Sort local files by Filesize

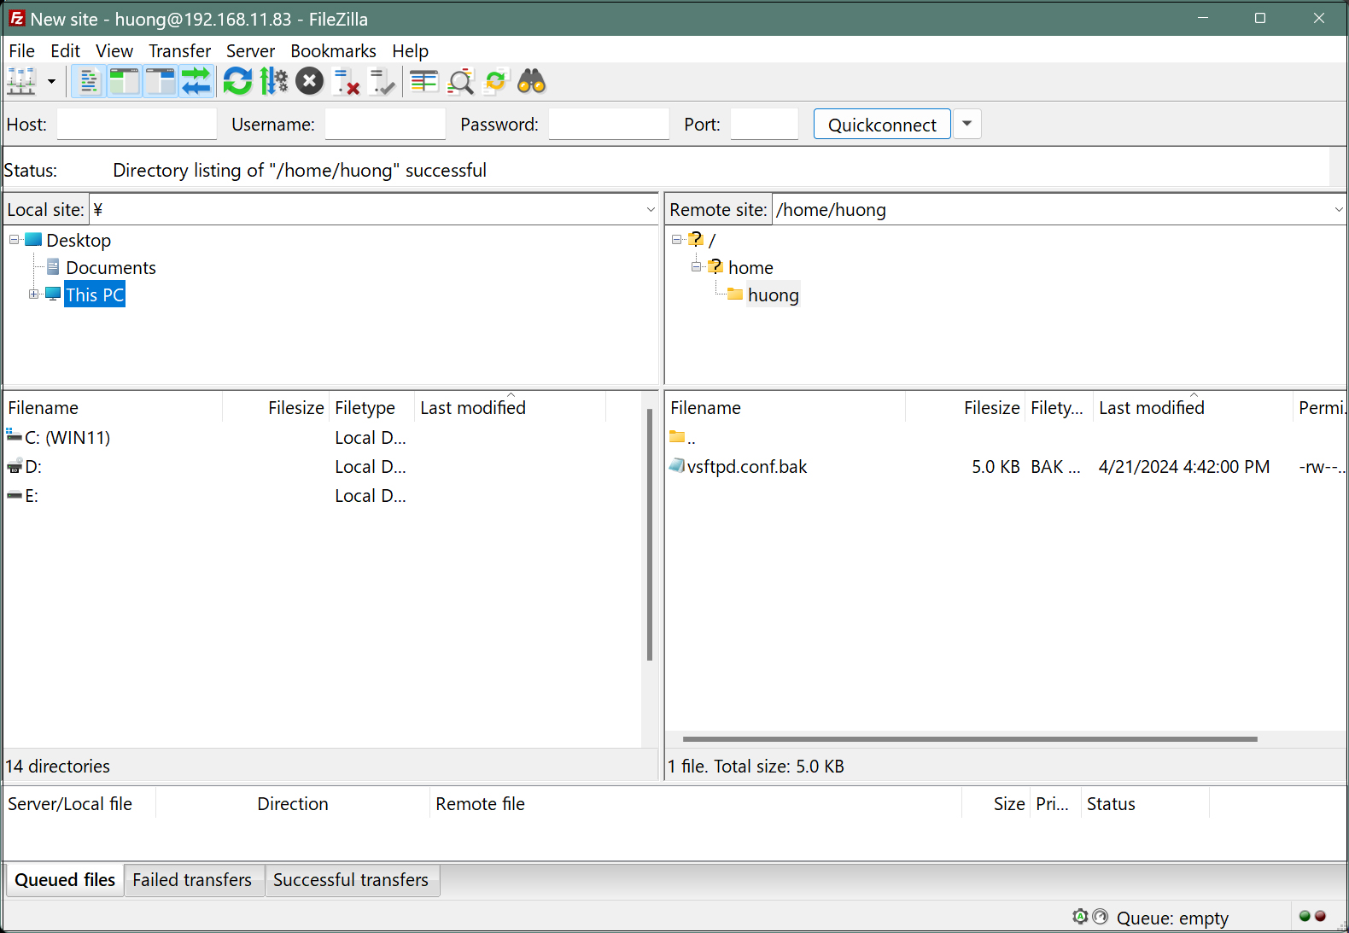coord(276,408)
